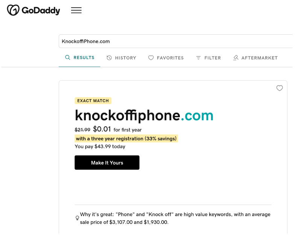Click the Filter lines icon
Viewport: 301px width, 235px height.
click(x=198, y=58)
